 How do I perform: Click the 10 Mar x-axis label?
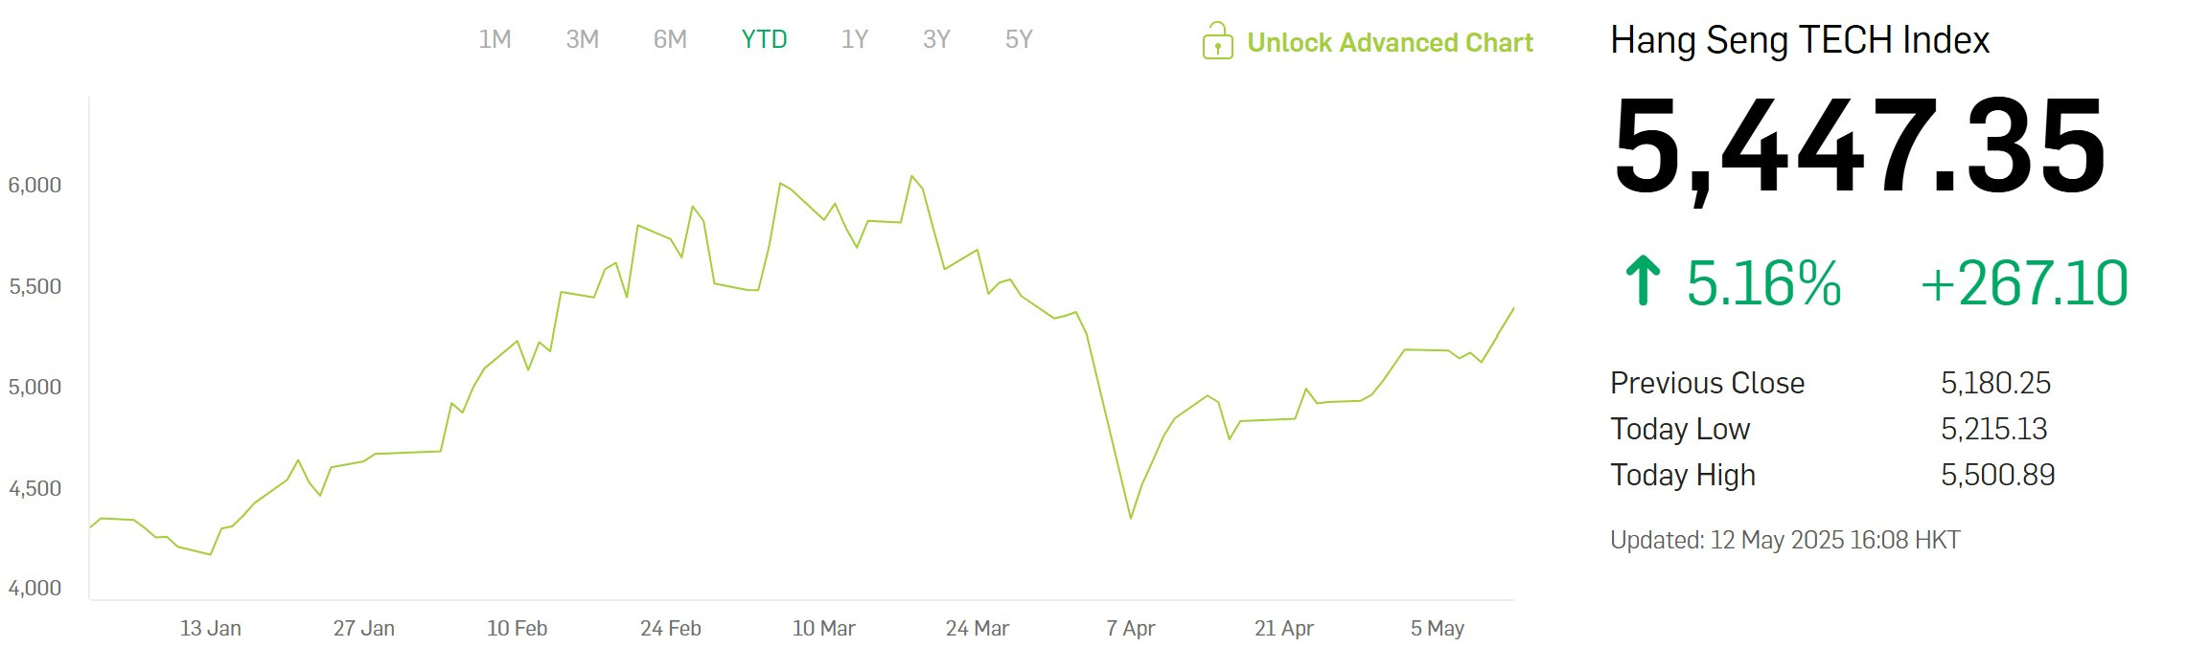coord(823,629)
